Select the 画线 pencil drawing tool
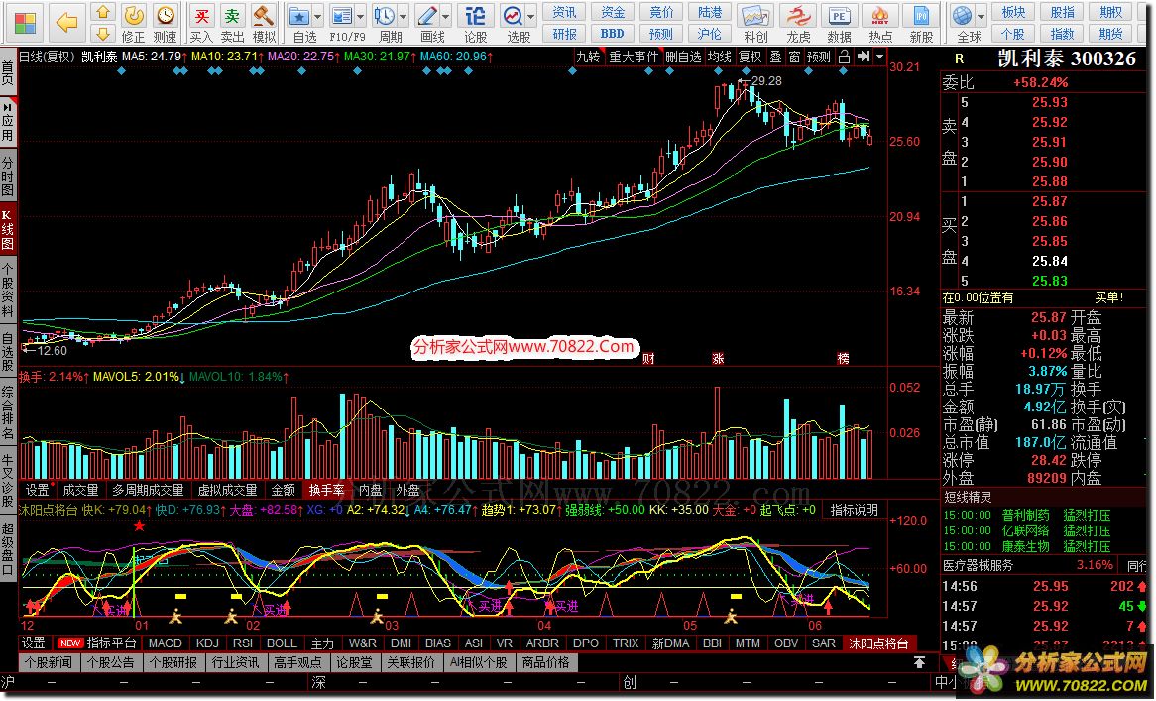1156x701 pixels. tap(427, 16)
